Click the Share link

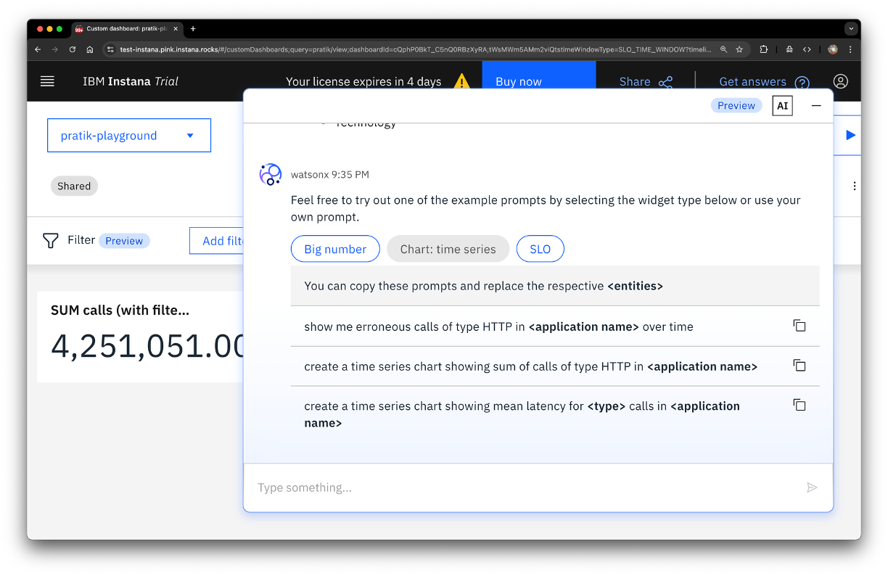[646, 82]
